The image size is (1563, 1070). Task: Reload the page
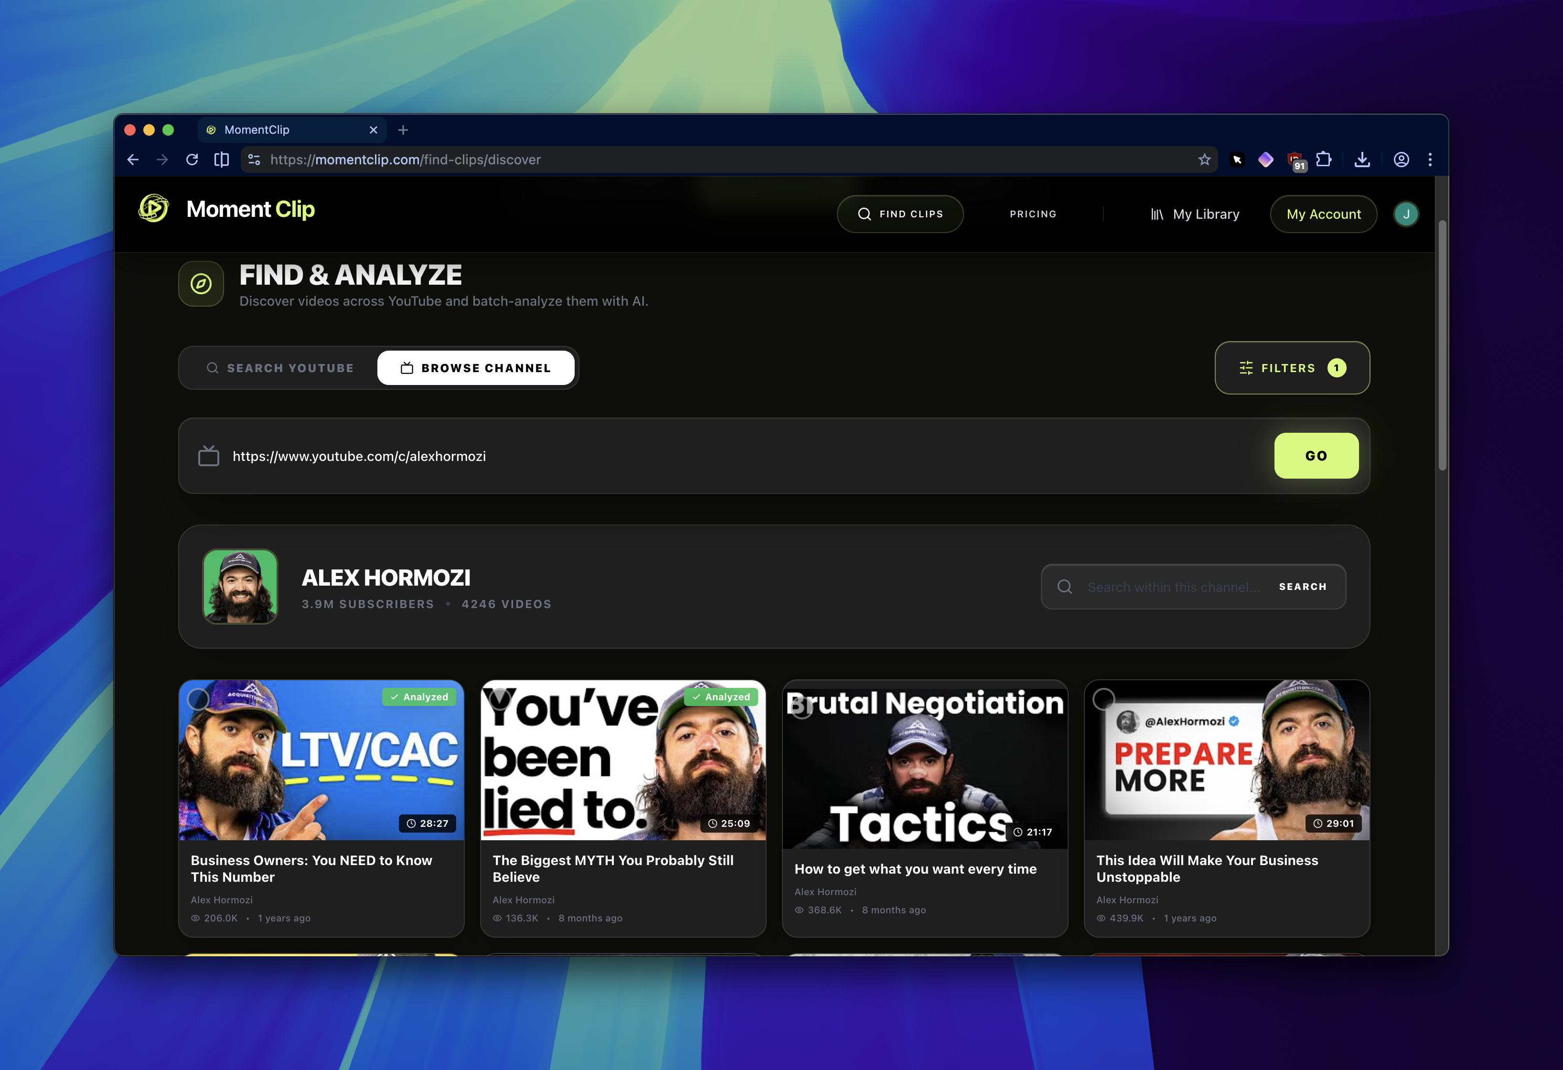coord(193,160)
